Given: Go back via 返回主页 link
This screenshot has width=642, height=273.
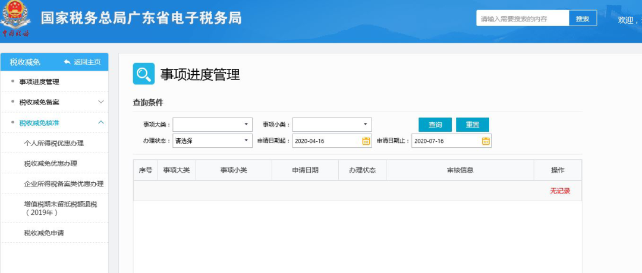Looking at the screenshot, I should point(87,62).
